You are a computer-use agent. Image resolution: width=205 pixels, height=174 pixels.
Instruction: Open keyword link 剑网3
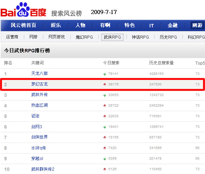[37, 126]
